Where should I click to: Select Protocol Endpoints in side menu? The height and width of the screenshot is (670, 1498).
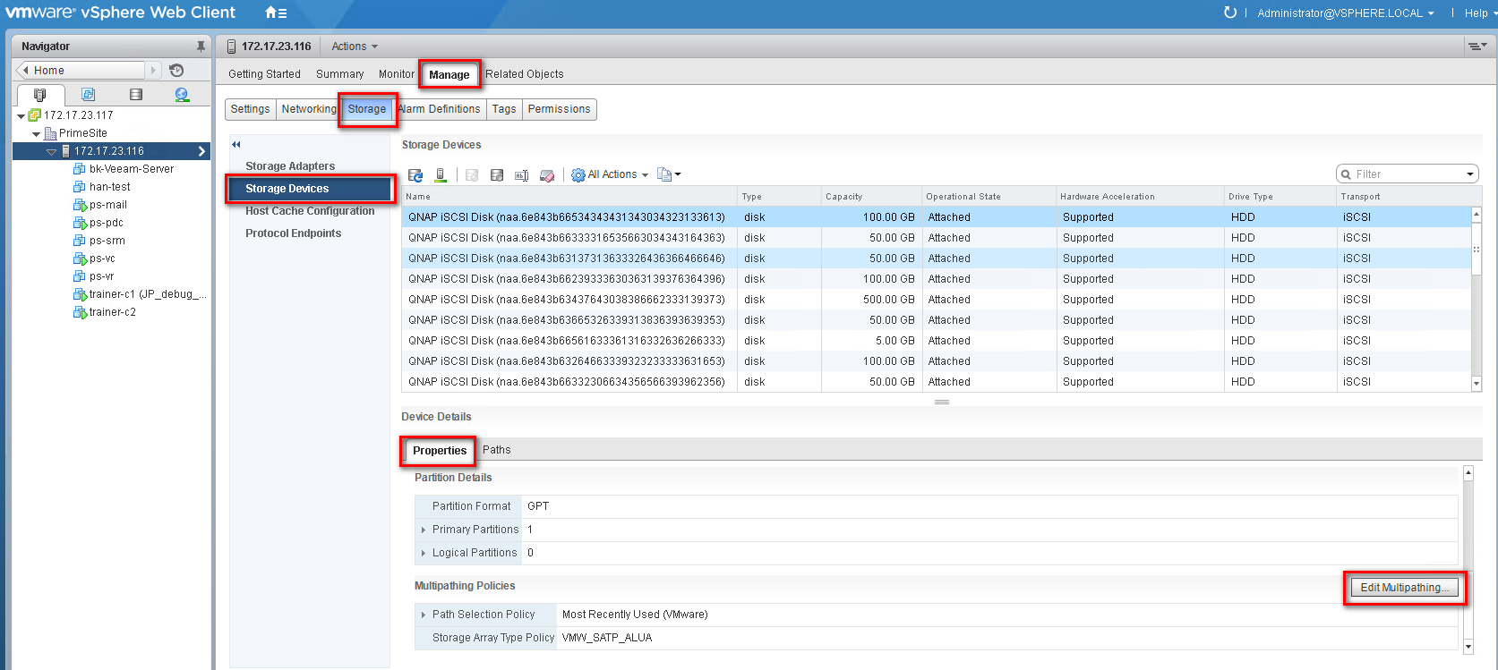(293, 233)
